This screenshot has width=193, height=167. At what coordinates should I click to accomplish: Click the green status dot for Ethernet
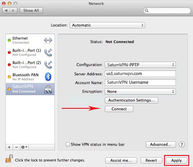pos(9,40)
